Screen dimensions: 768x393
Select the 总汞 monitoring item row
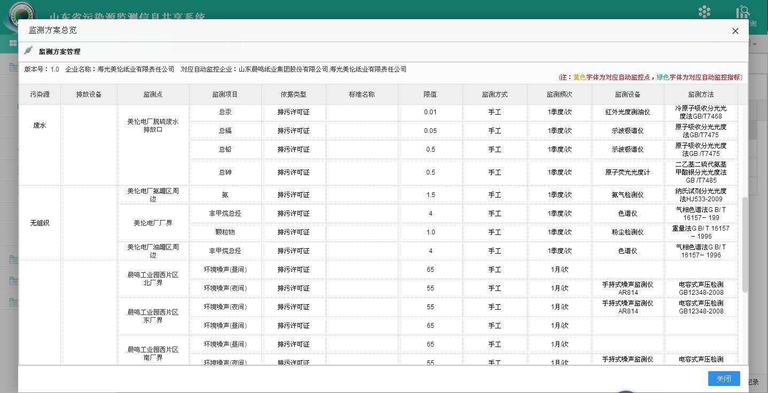[x=225, y=112]
